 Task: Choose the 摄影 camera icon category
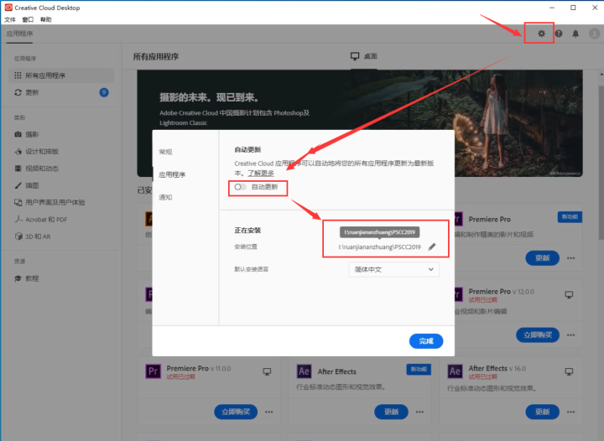click(x=18, y=134)
